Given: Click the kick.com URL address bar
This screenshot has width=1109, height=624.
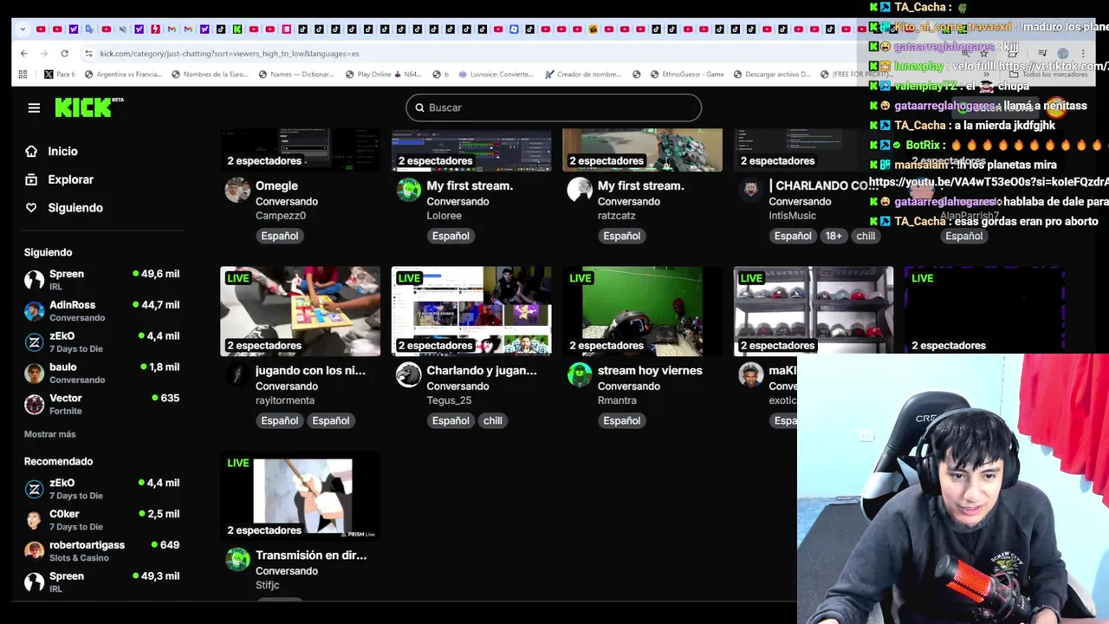Looking at the screenshot, I should (229, 54).
